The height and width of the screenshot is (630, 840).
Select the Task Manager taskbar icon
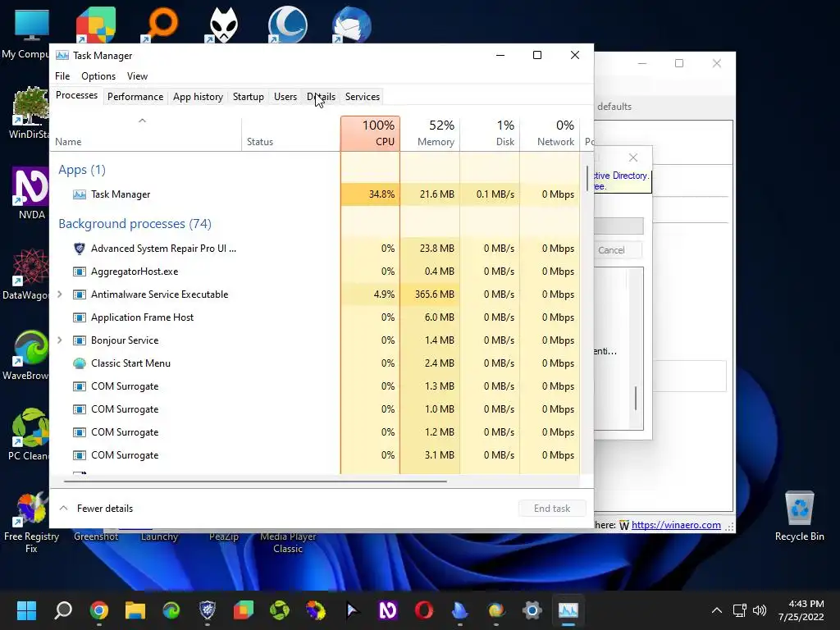point(568,610)
